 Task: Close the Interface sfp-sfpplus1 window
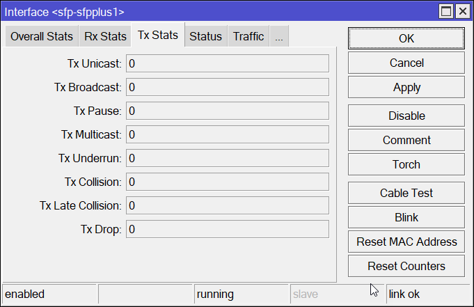(x=461, y=12)
